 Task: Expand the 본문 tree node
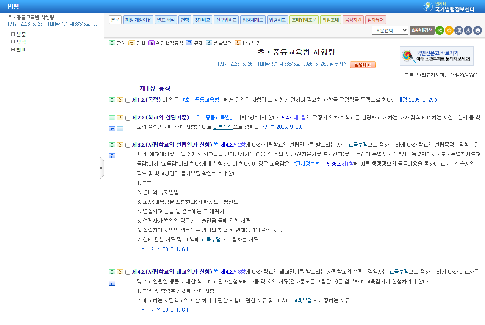(13, 34)
